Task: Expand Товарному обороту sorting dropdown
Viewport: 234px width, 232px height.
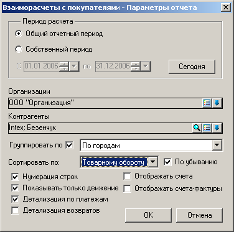Action: 153,162
